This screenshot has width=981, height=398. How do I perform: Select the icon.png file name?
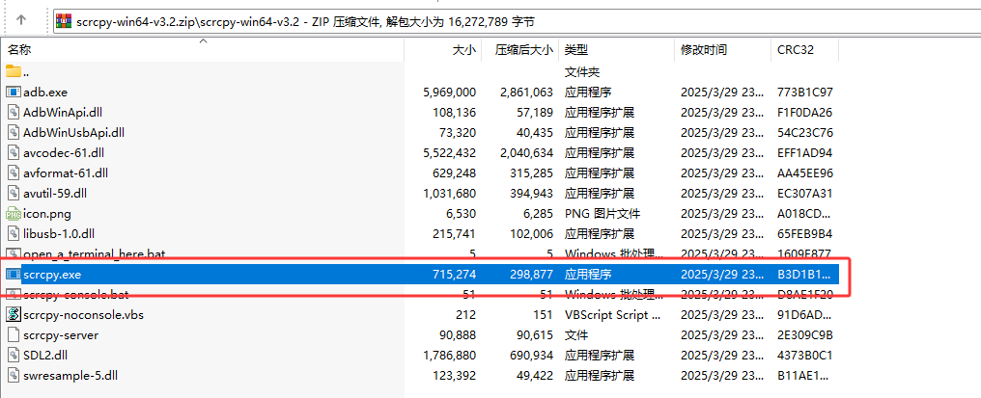coord(47,214)
